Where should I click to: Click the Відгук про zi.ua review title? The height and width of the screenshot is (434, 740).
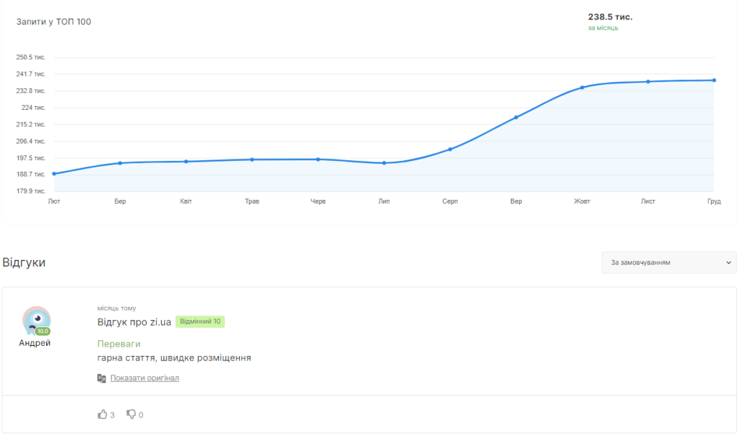click(134, 321)
